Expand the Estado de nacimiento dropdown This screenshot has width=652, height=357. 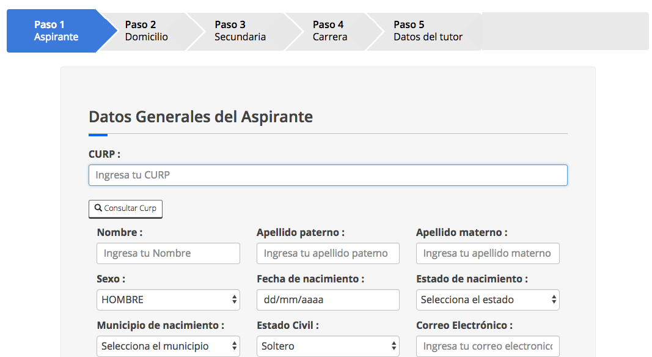tap(487, 300)
